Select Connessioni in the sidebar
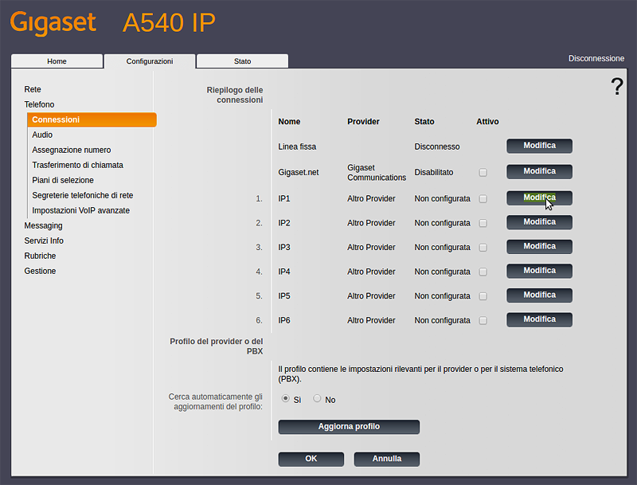Viewport: 637px width, 485px height. [x=92, y=119]
